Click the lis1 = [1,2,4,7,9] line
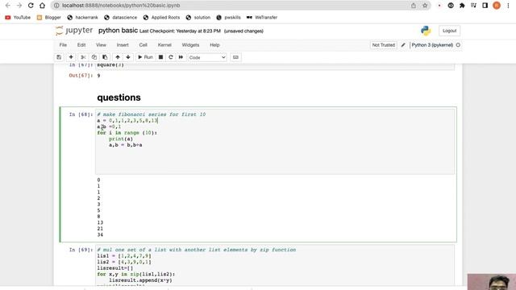 pyautogui.click(x=124, y=256)
